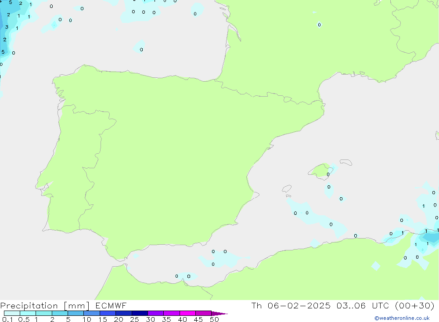Click the legend value 20
Screen dimensions: 439x322
[x=119, y=319]
